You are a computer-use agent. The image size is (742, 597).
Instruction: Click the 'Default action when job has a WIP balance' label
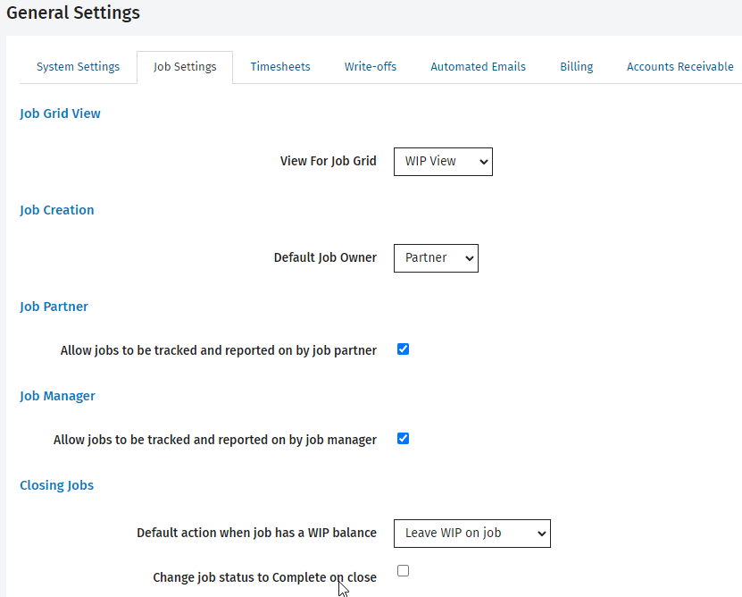tap(256, 533)
